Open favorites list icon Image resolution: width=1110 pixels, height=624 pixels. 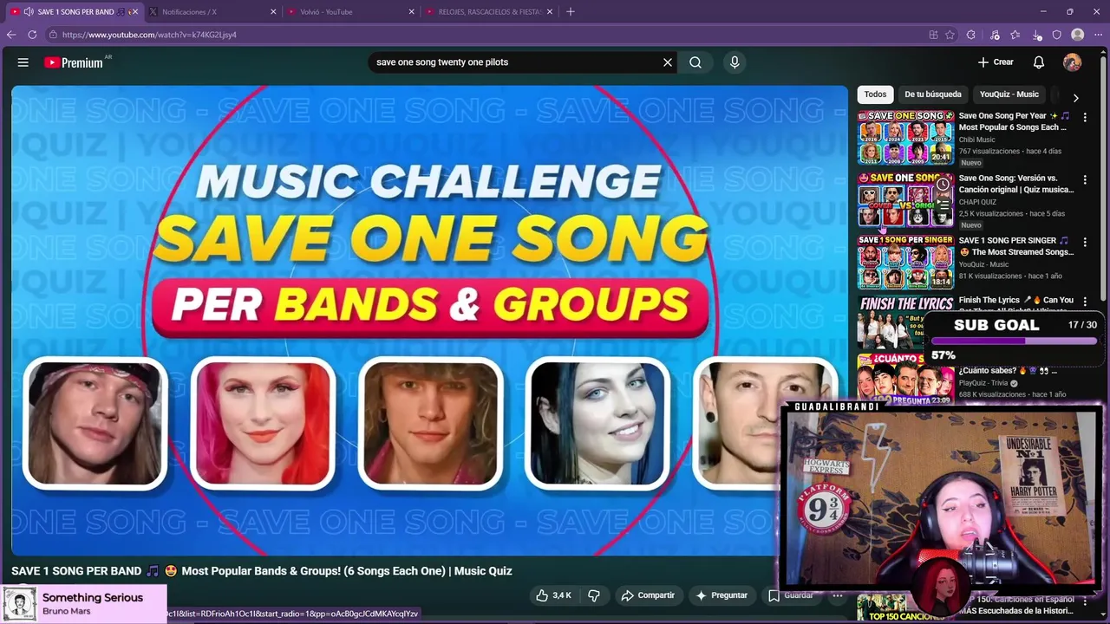point(1015,35)
